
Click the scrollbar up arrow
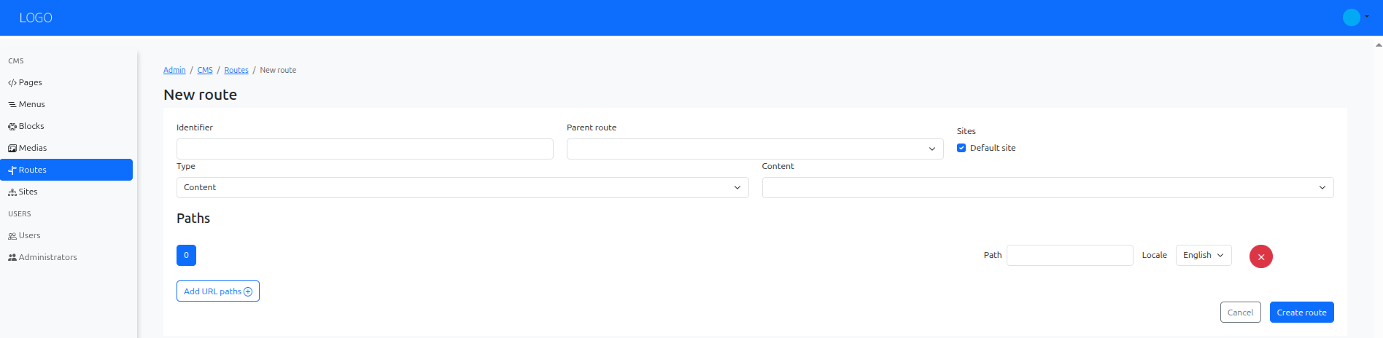tap(1378, 44)
